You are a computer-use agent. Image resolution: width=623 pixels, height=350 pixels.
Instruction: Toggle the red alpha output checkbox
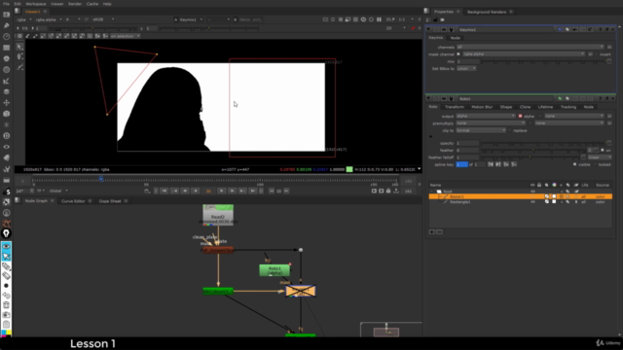[520, 116]
